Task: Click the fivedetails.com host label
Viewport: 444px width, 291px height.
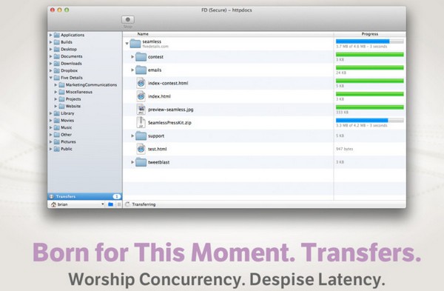Action: tap(155, 47)
